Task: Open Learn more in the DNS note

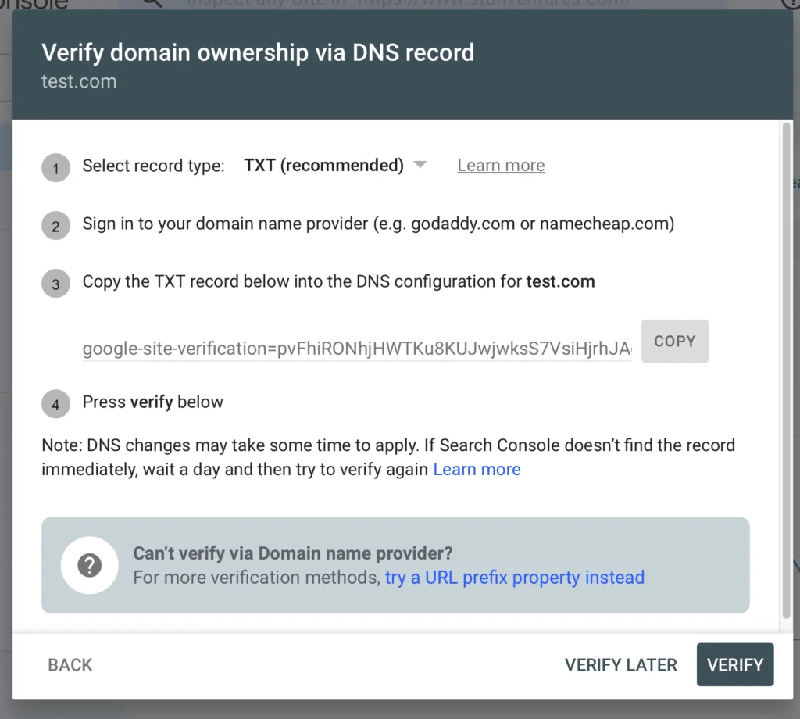Action: (477, 469)
